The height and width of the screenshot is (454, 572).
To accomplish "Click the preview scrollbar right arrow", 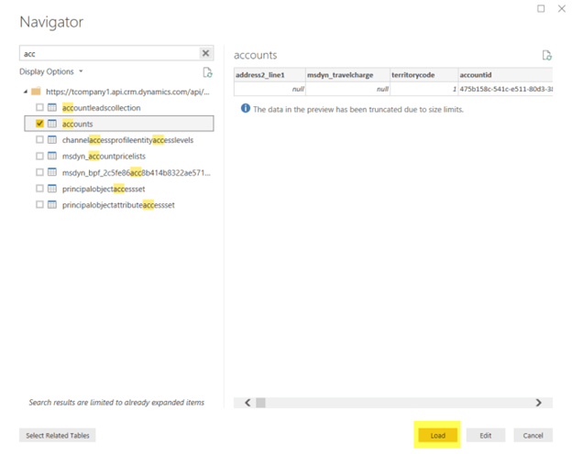I will [538, 403].
